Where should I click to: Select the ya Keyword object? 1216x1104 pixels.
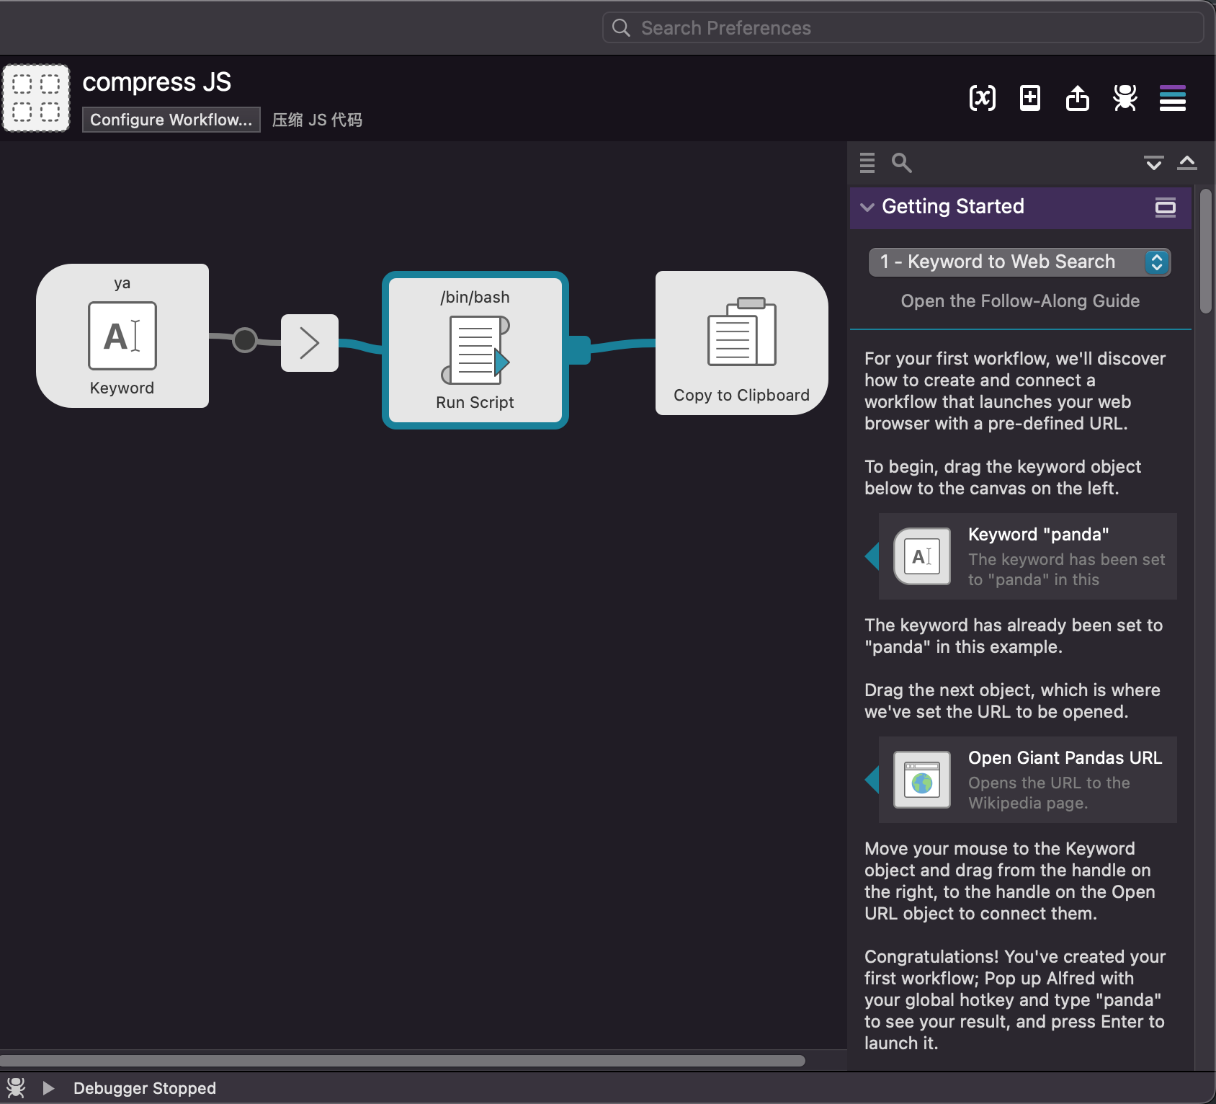pyautogui.click(x=122, y=336)
